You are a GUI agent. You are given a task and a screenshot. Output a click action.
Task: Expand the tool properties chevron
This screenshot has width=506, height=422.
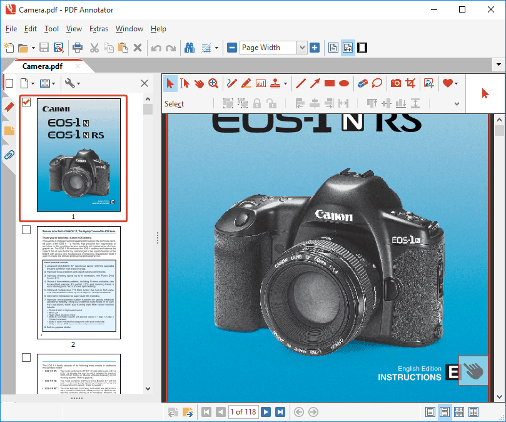(457, 104)
